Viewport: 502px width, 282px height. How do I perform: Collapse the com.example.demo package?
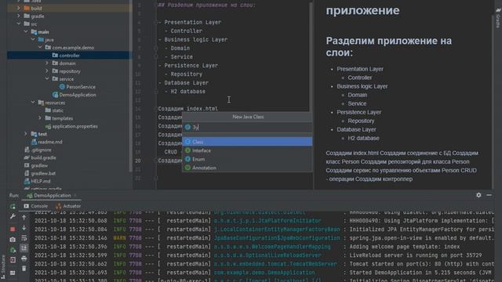point(40,47)
